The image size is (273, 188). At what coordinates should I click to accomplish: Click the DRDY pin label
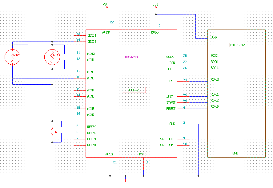click(170, 96)
